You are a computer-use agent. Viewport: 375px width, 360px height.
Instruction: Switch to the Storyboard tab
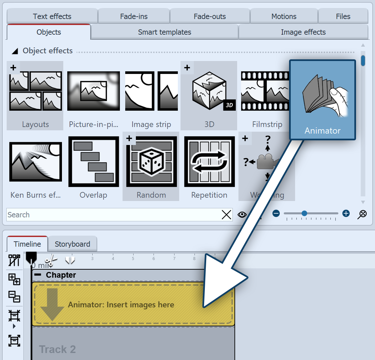pos(72,244)
